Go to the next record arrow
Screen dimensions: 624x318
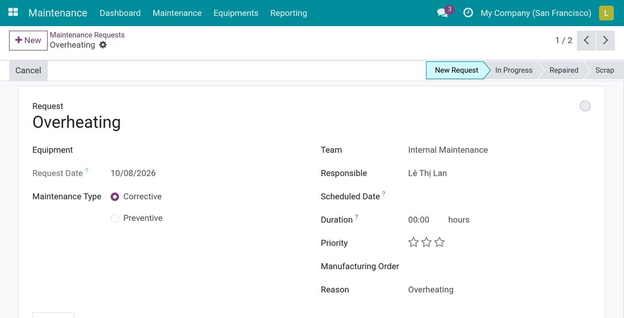click(605, 40)
